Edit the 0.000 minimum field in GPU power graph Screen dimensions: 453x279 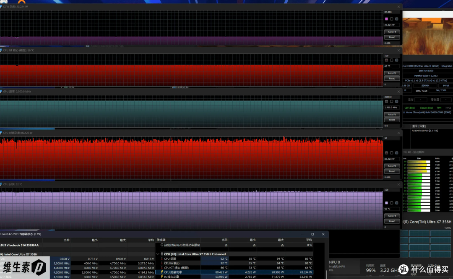click(x=391, y=43)
